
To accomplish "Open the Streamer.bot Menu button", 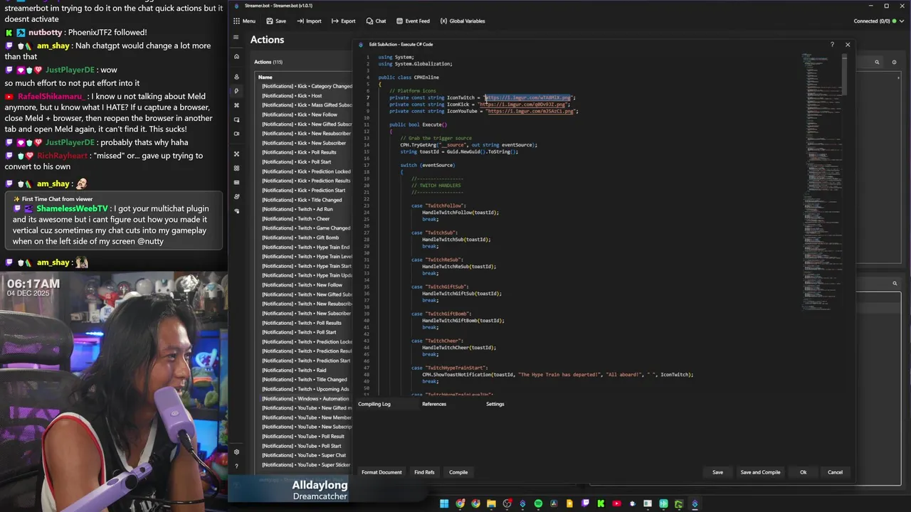I will 244,21.
